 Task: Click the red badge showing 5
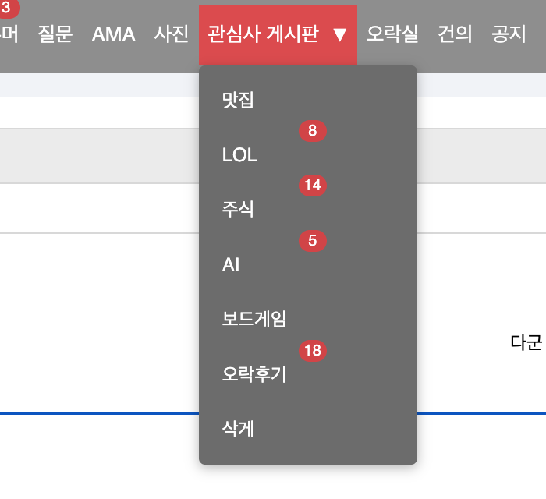[312, 241]
